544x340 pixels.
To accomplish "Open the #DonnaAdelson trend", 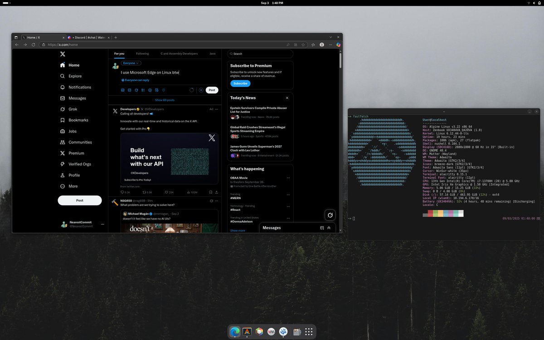I will click(x=242, y=221).
